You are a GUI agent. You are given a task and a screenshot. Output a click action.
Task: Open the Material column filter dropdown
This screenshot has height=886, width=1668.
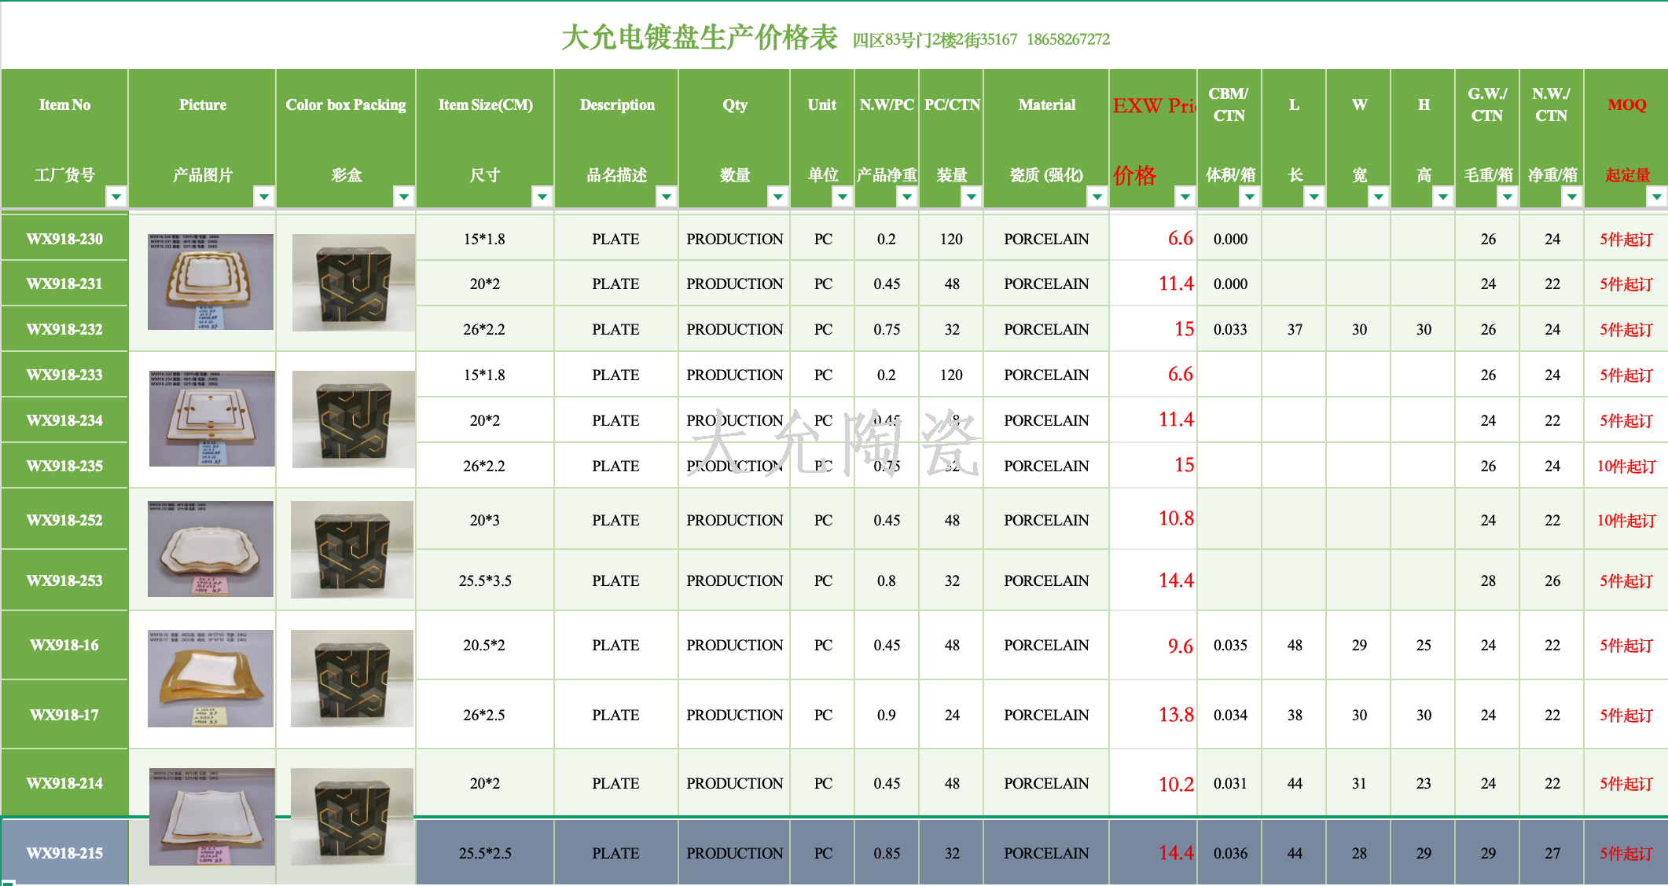click(x=1097, y=196)
